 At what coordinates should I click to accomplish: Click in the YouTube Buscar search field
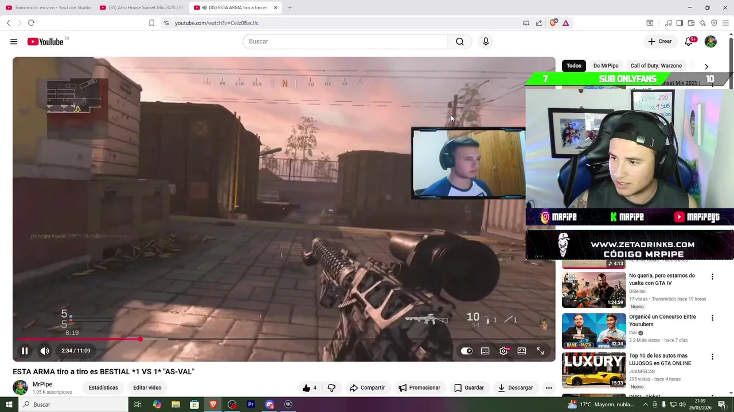(x=345, y=41)
